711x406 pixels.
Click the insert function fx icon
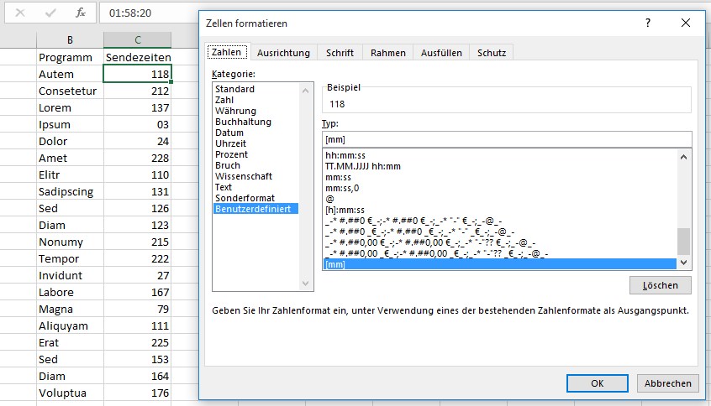coord(80,13)
